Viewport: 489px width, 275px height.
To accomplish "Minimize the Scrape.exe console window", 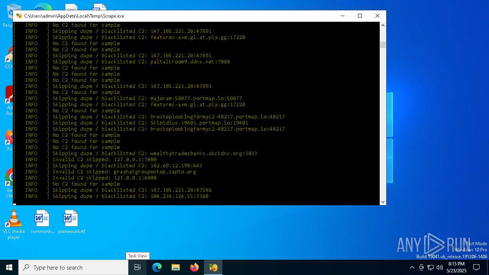I will [x=342, y=16].
